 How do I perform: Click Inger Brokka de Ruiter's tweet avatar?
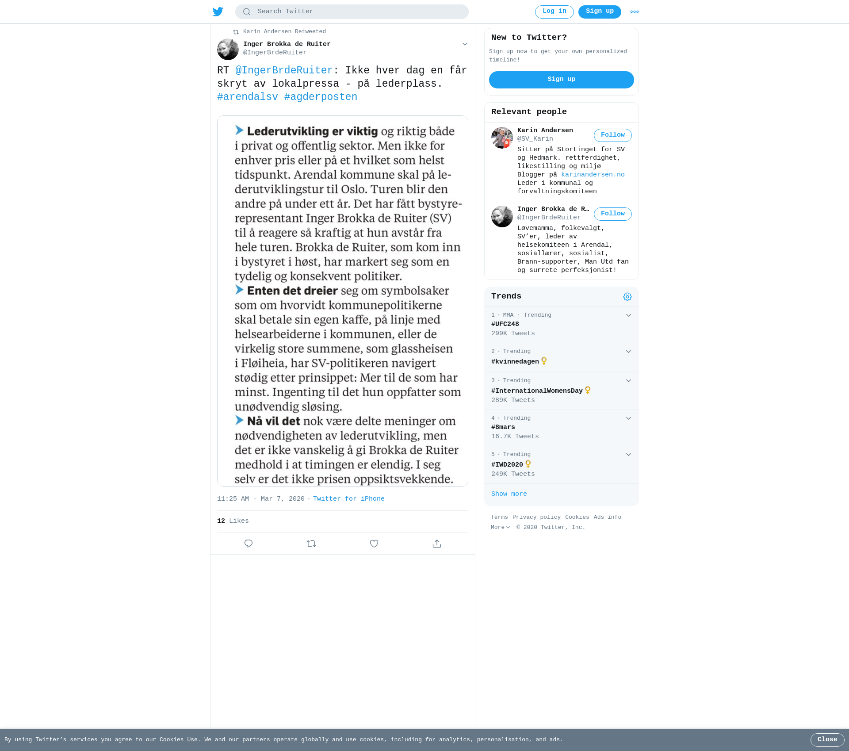[228, 49]
